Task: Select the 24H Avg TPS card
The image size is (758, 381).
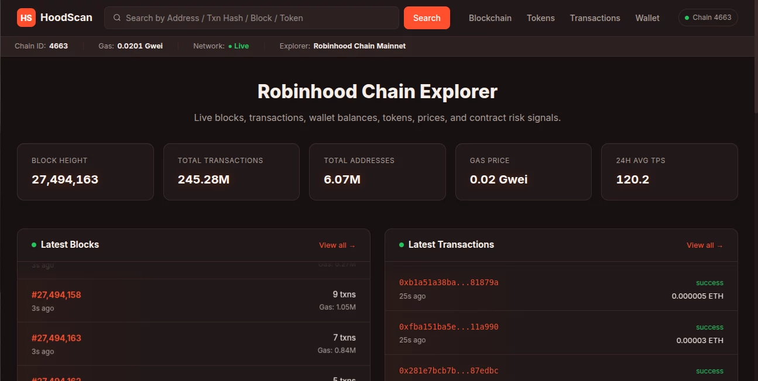Action: coord(670,172)
